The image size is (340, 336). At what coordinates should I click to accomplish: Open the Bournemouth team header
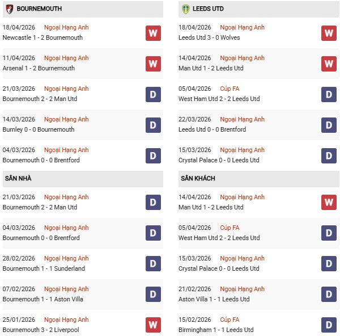(39, 9)
